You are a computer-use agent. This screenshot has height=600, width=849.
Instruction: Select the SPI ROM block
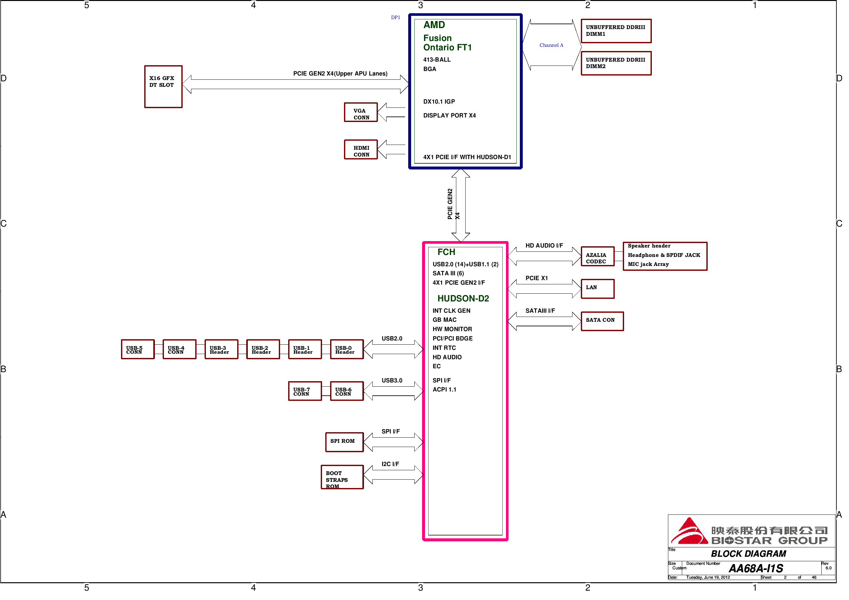click(344, 442)
